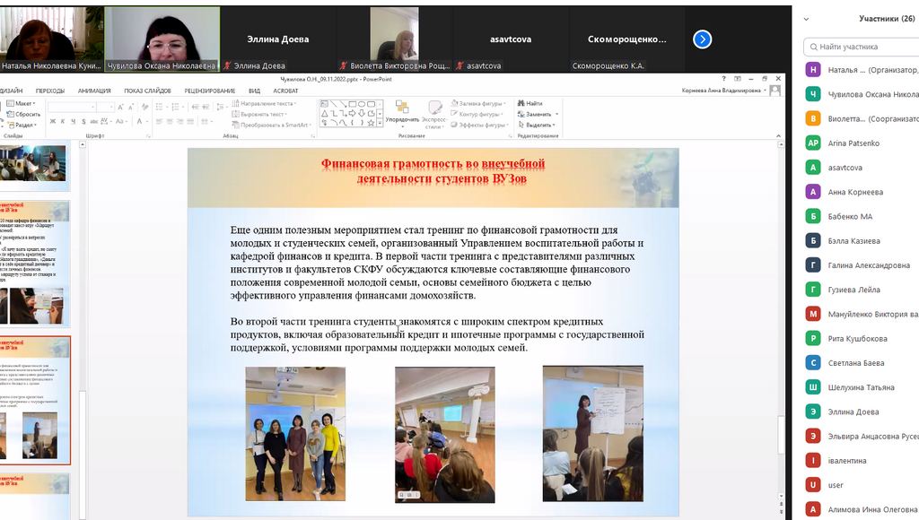Toggle strikethrough (abc) formatting
Image resolution: width=919 pixels, height=520 pixels.
pyautogui.click(x=93, y=122)
